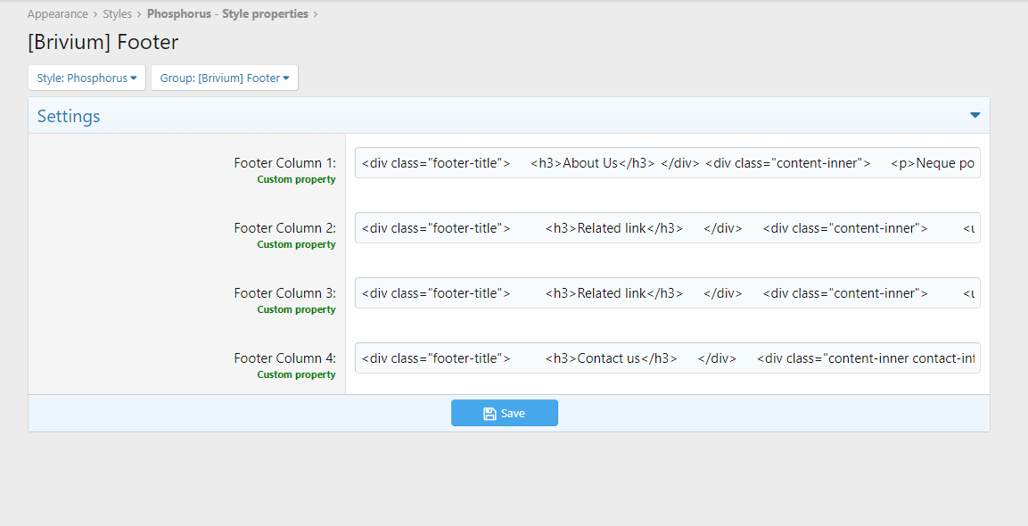Collapse the Settings section arrow

point(975,115)
